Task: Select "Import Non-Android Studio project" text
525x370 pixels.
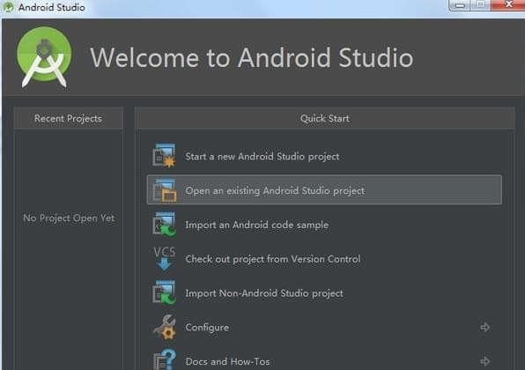Action: [264, 293]
